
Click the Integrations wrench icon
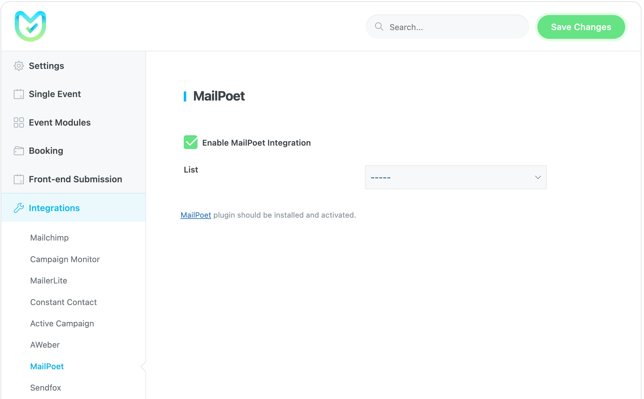pos(19,208)
